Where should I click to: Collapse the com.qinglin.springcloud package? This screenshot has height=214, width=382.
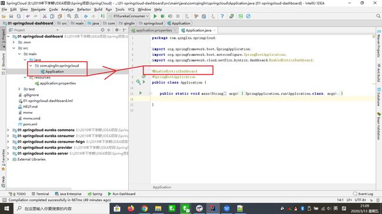click(31, 66)
